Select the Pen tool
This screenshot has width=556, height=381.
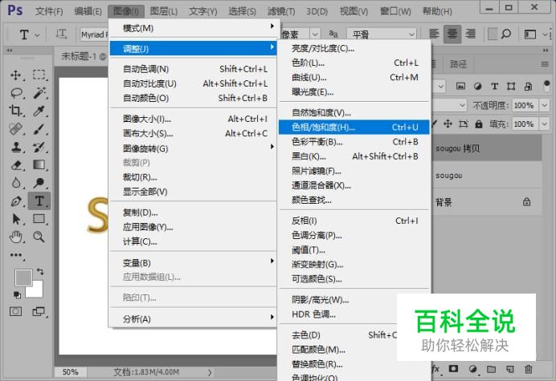coord(16,201)
